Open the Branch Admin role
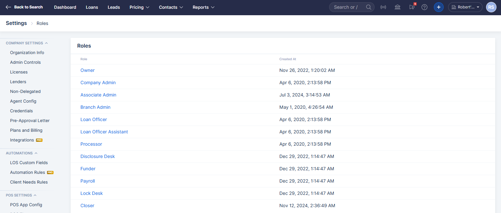This screenshot has width=501, height=213. [95, 107]
